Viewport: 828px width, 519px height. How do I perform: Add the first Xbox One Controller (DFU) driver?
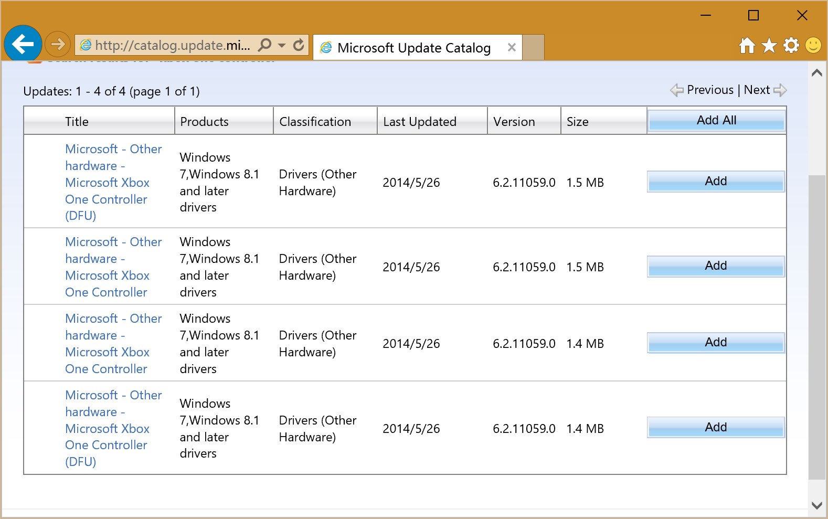click(x=716, y=182)
